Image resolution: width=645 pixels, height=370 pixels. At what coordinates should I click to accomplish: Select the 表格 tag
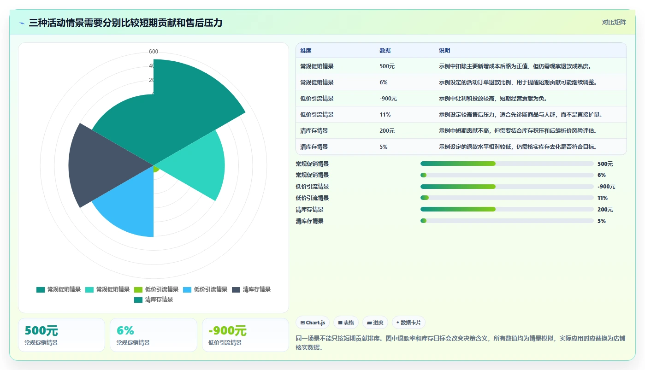[x=346, y=323]
